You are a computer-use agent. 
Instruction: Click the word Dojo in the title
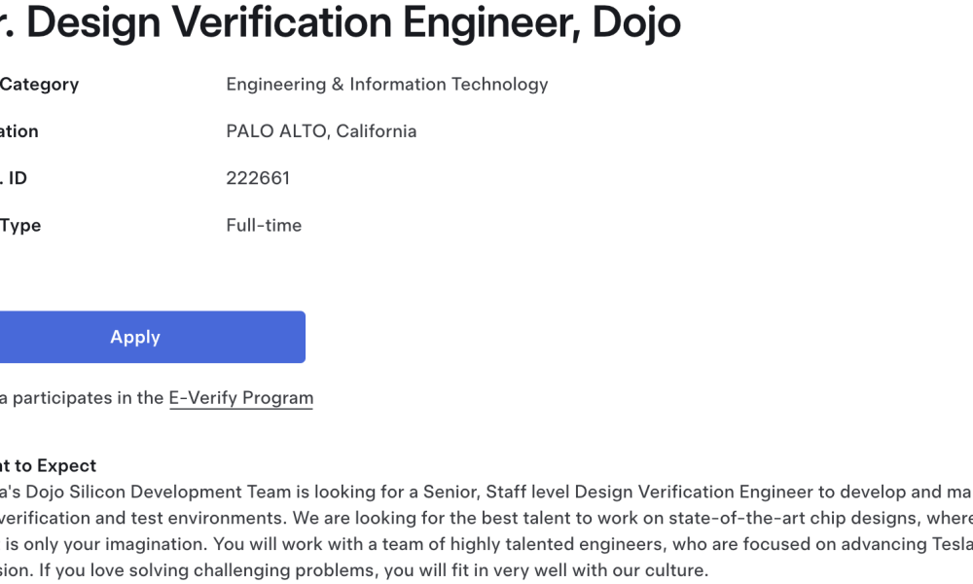pos(636,22)
